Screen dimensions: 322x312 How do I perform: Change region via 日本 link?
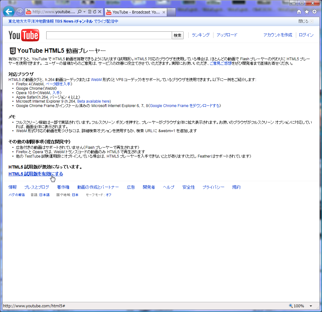point(75,195)
